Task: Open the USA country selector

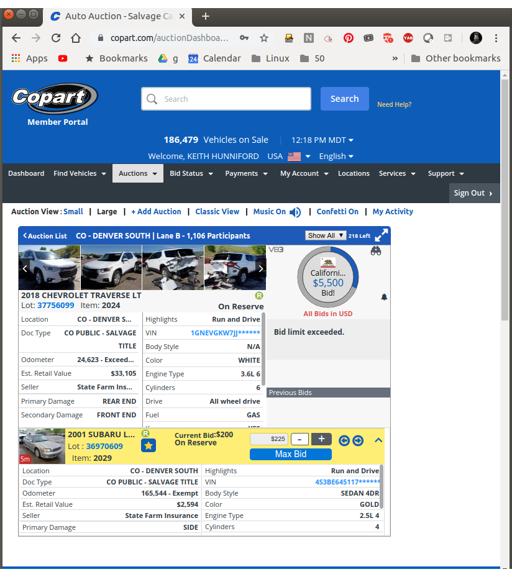Action: [x=289, y=157]
